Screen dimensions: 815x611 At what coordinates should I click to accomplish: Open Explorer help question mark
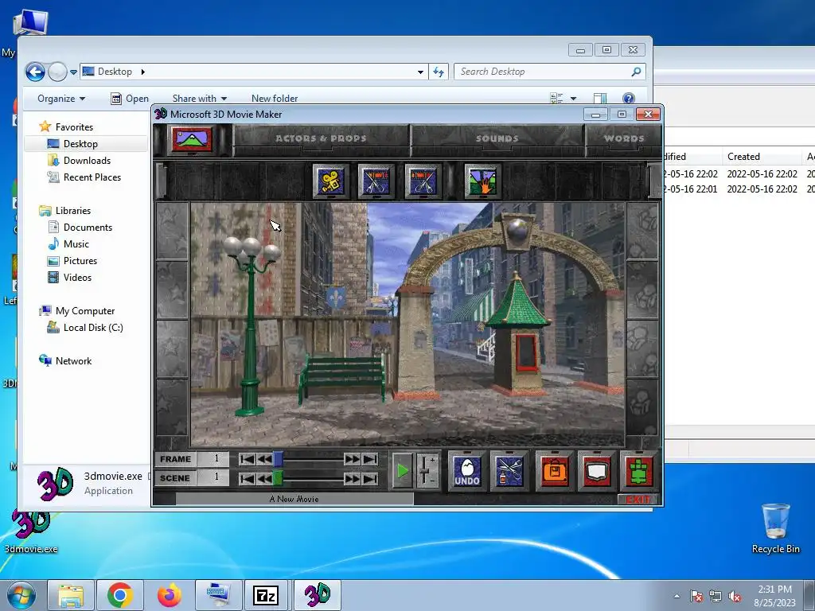[628, 98]
